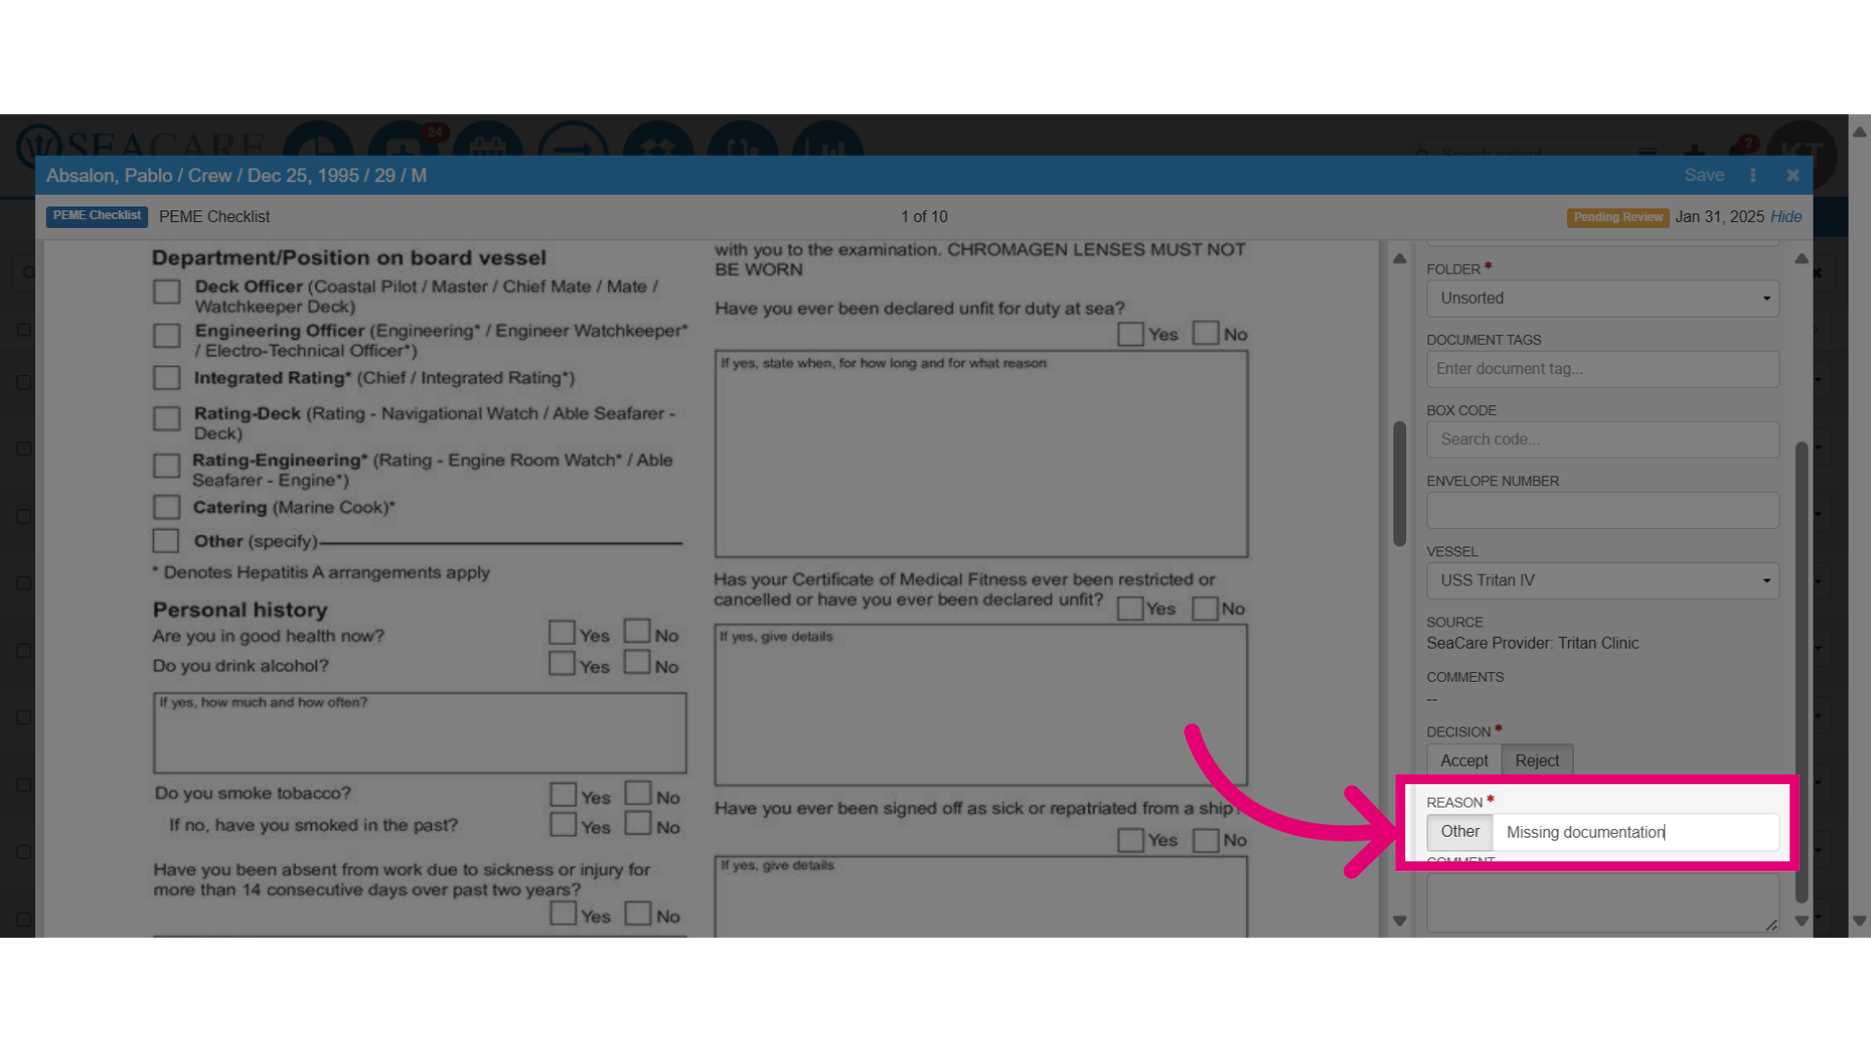Click the Envelope Number input field

coord(1602,510)
